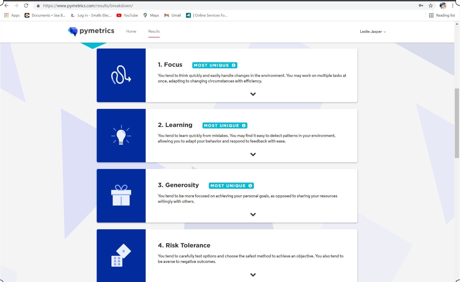
Task: Click the pymetrics logo
Action: [x=91, y=31]
